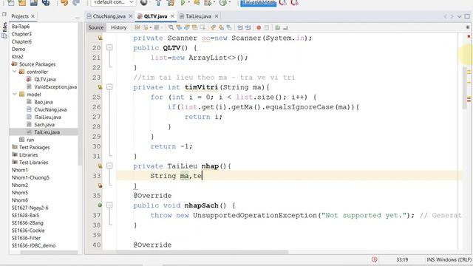Viewport: 473px width, 266px height.
Task: Close the Projects panel
Action: [x=33, y=16]
